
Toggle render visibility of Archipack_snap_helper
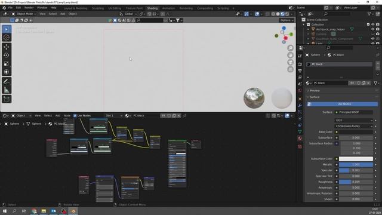tap(378, 29)
